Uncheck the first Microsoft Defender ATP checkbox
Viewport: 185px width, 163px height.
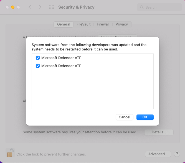tap(38, 58)
